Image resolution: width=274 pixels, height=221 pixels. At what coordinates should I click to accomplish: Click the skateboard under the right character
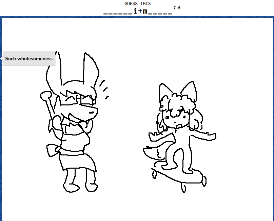[178, 177]
